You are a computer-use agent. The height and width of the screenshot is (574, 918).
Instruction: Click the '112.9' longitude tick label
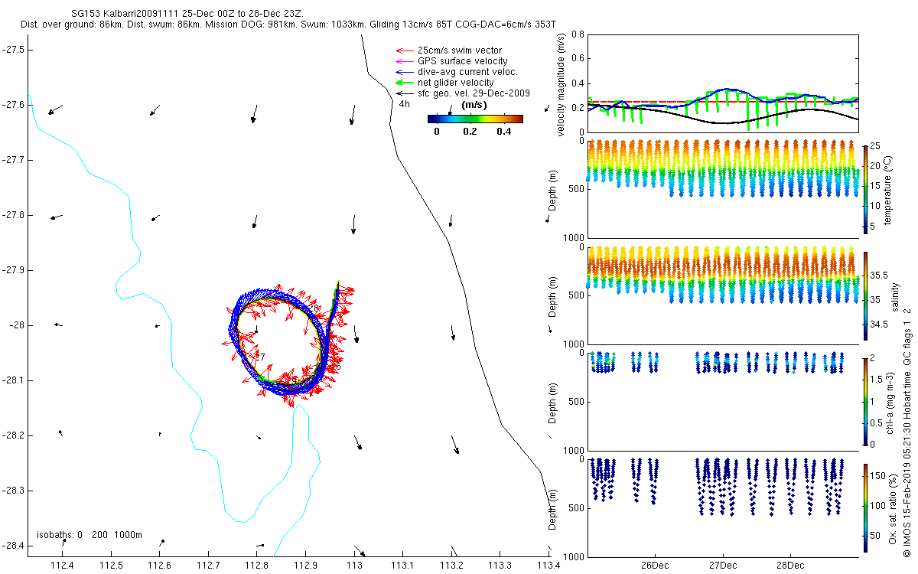click(305, 566)
